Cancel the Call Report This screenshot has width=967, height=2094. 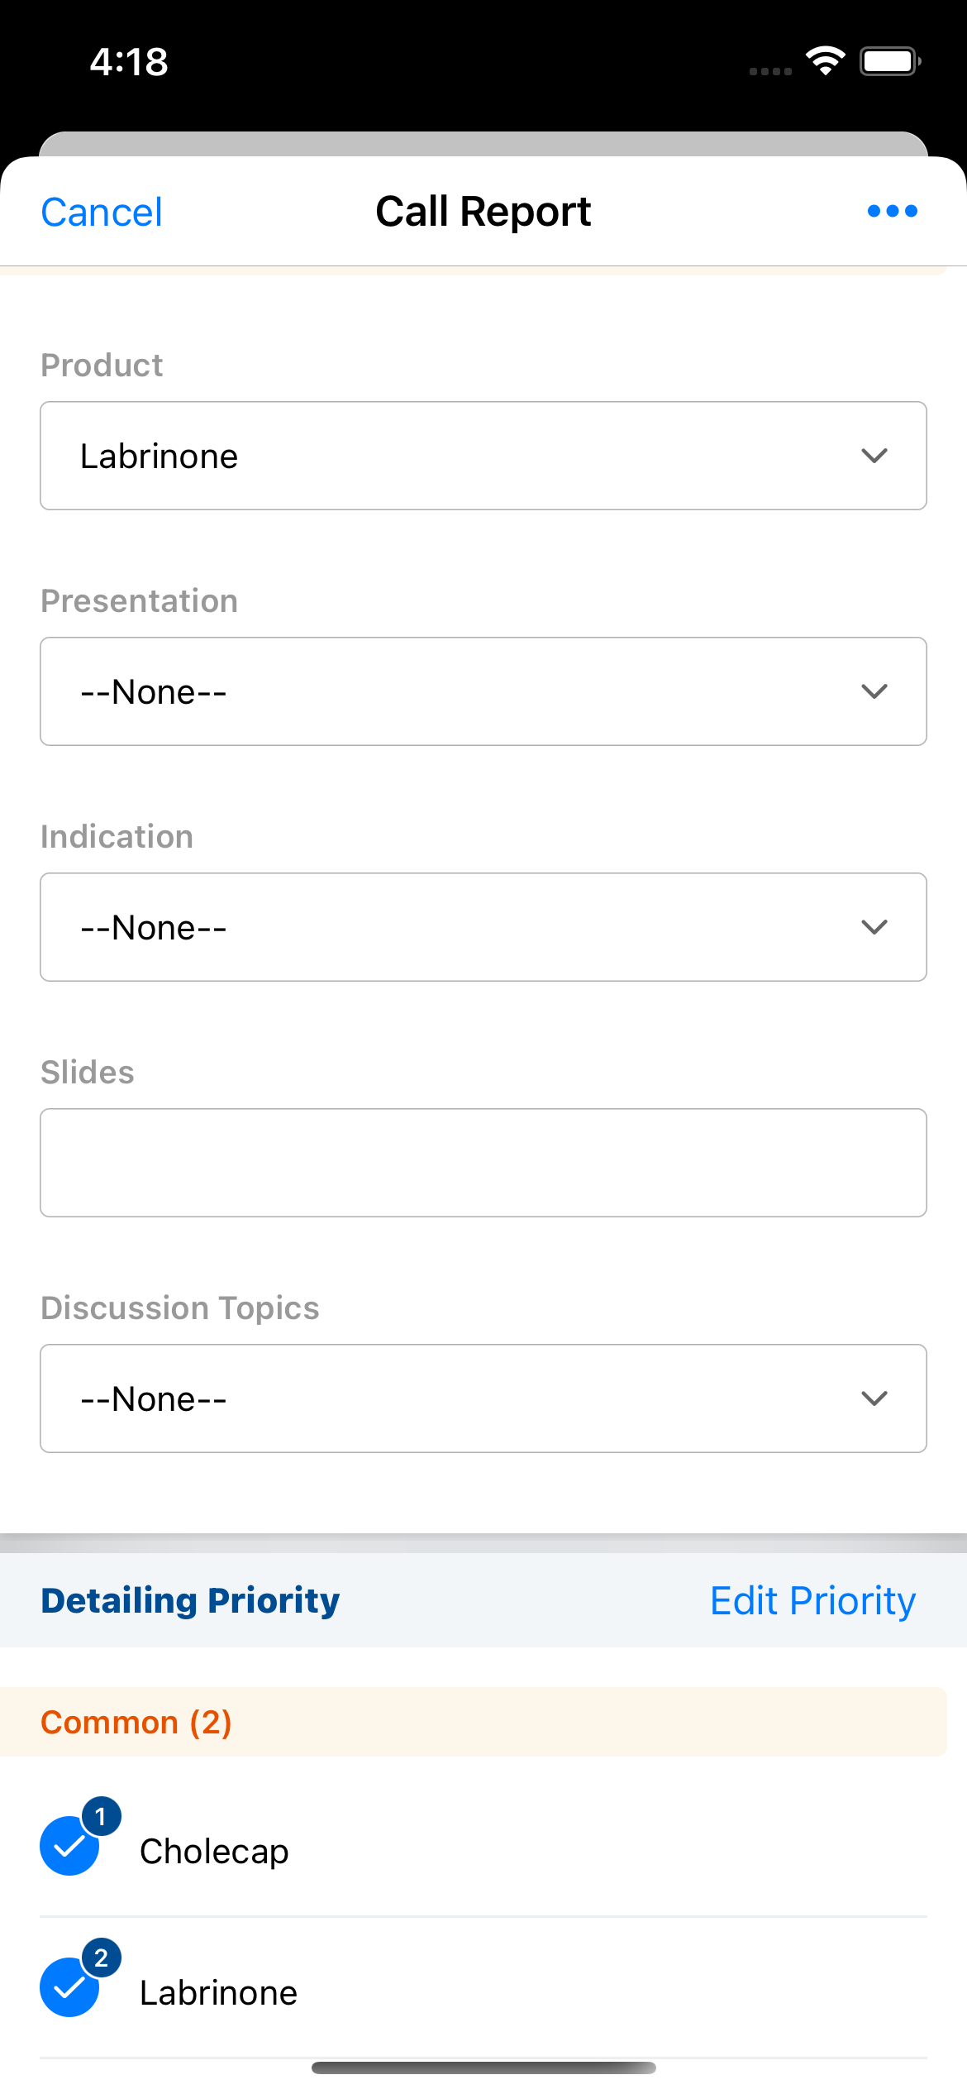point(102,213)
